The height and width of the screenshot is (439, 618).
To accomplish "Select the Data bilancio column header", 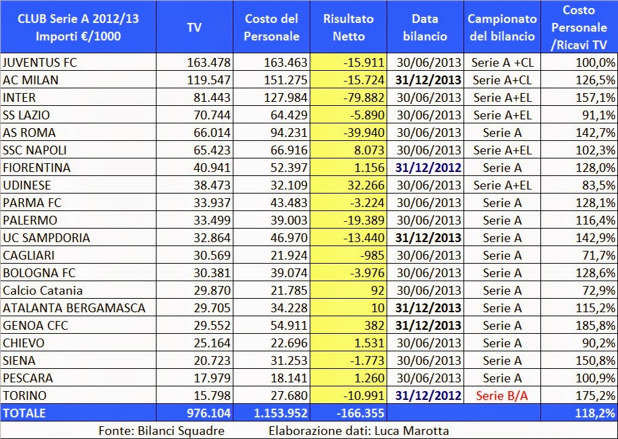I will pos(425,27).
